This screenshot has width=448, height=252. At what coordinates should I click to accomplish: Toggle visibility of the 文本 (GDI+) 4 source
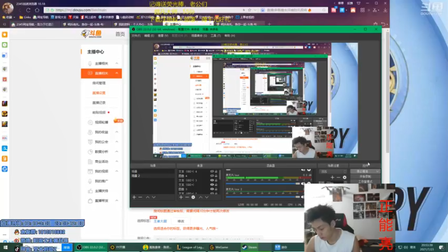pos(212,171)
